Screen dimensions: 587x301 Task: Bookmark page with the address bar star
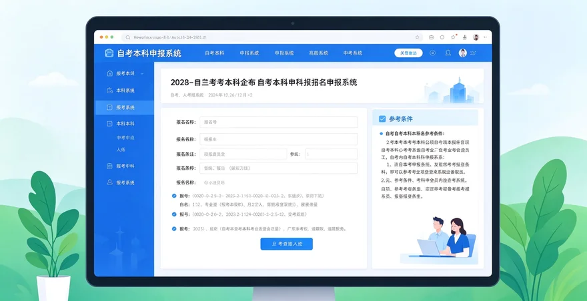[417, 37]
